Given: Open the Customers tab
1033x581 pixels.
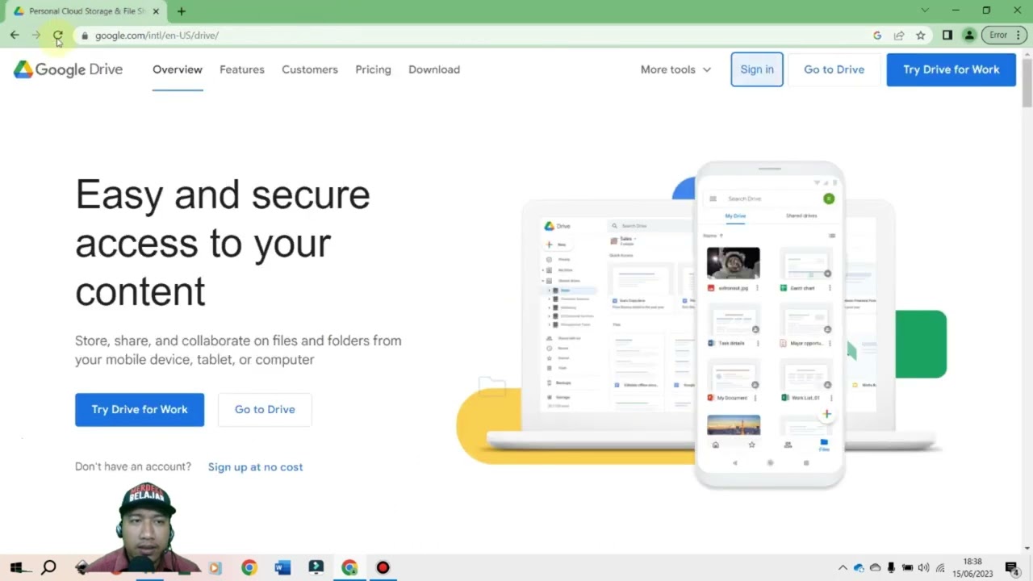Looking at the screenshot, I should (310, 69).
